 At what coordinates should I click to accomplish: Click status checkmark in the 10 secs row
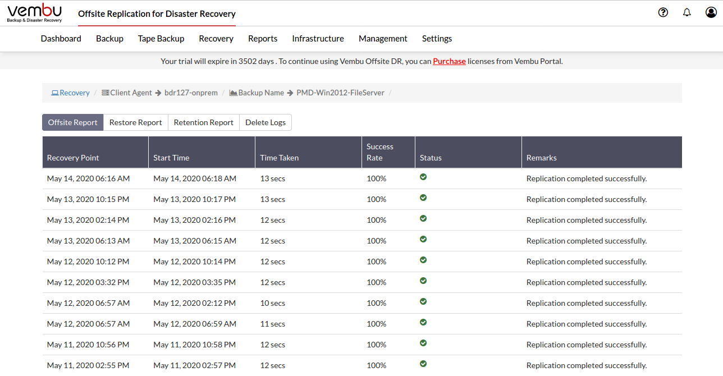pyautogui.click(x=423, y=301)
